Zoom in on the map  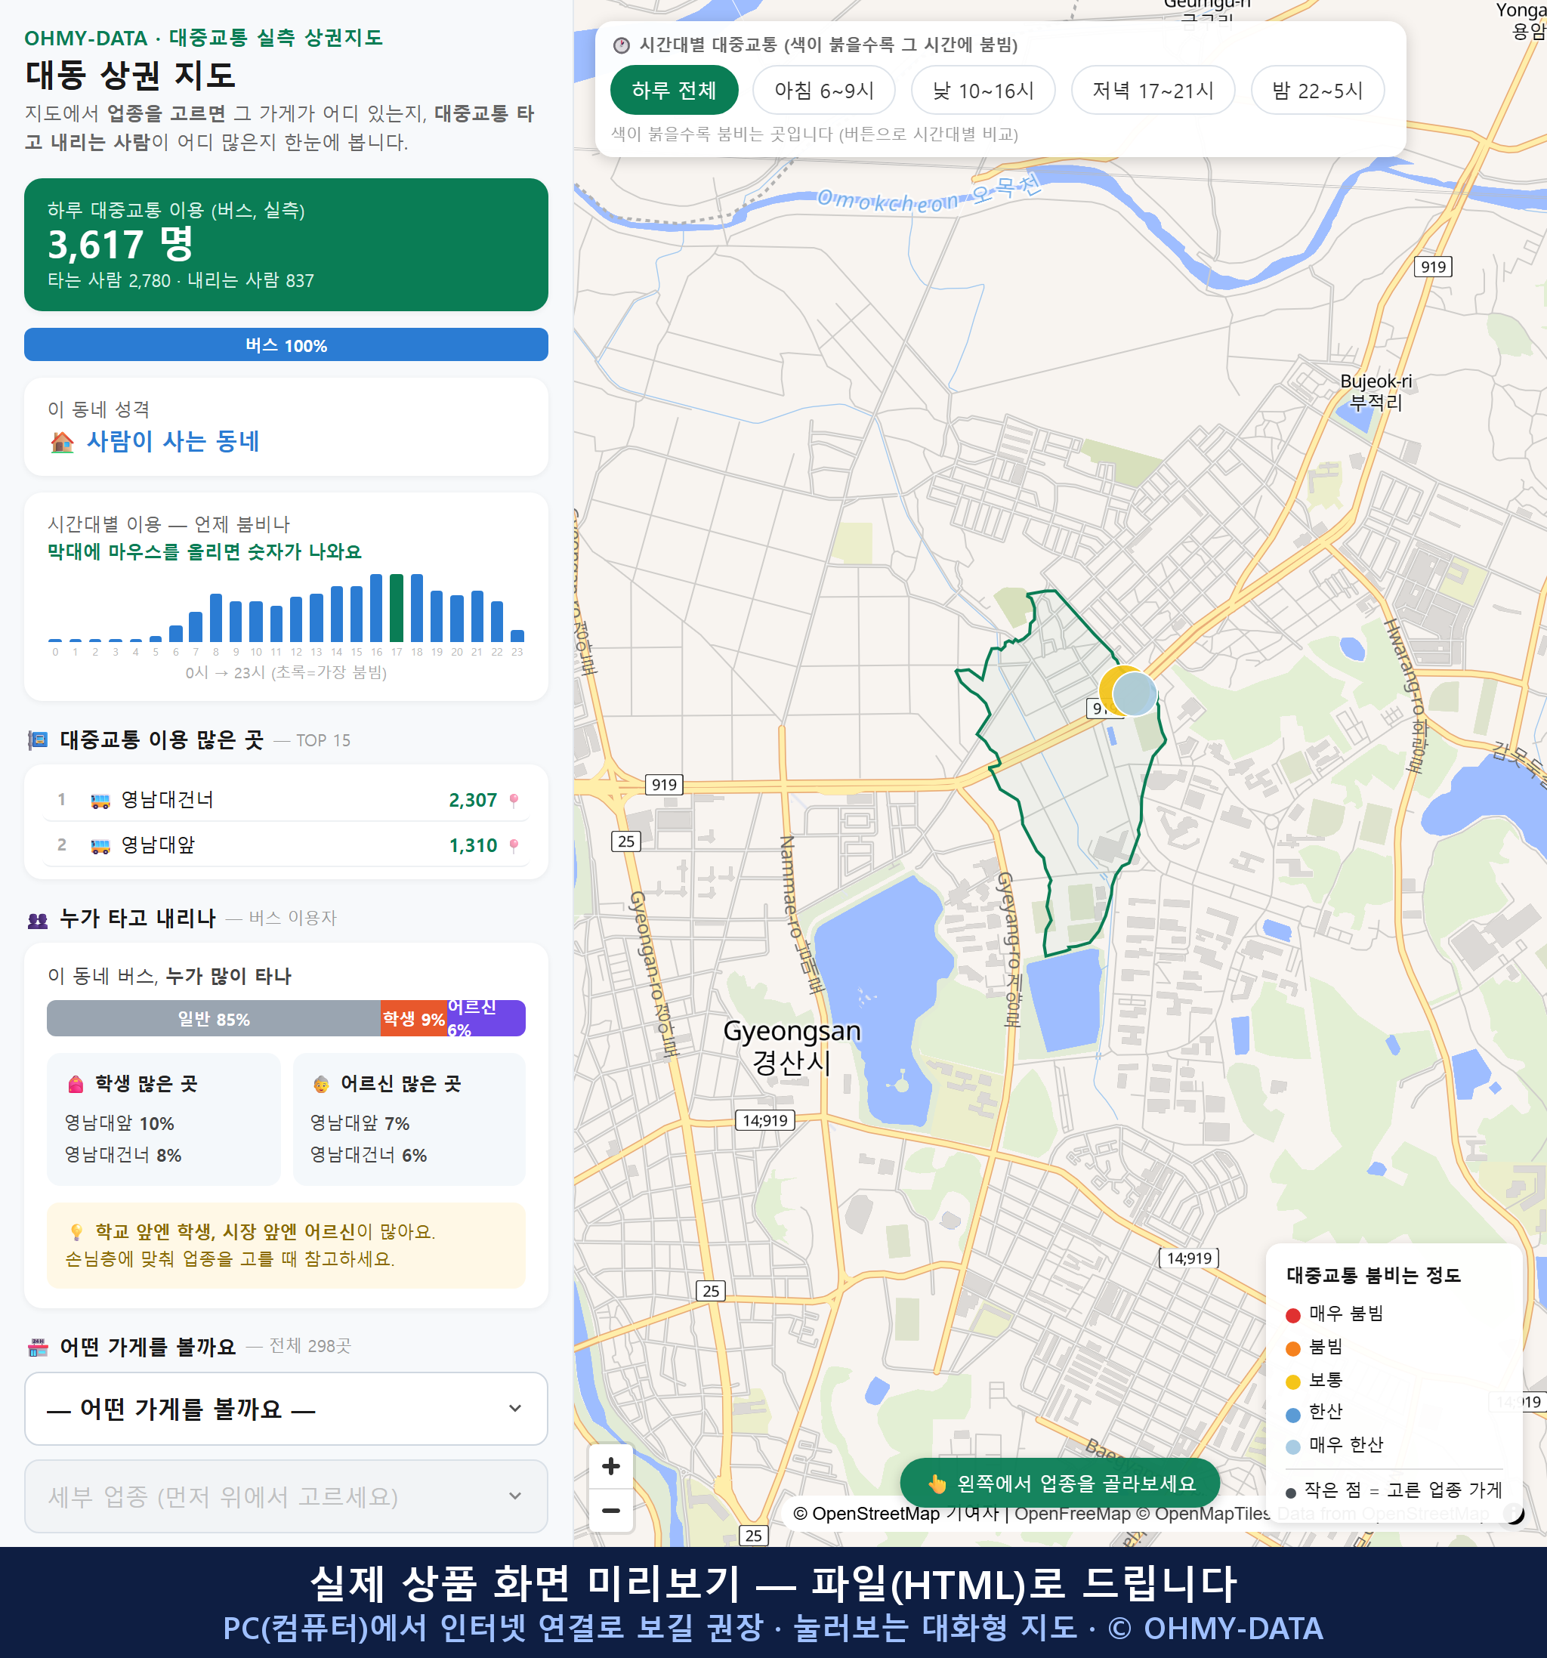coord(611,1466)
